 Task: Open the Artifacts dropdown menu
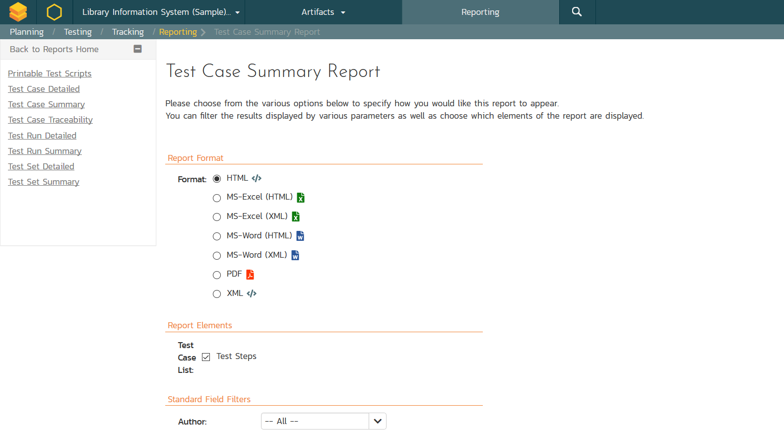pos(323,12)
